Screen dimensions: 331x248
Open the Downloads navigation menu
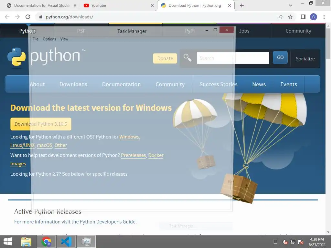73,84
